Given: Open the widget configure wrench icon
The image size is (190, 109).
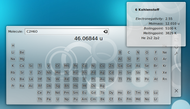Looking at the screenshot, I should [x=176, y=54].
